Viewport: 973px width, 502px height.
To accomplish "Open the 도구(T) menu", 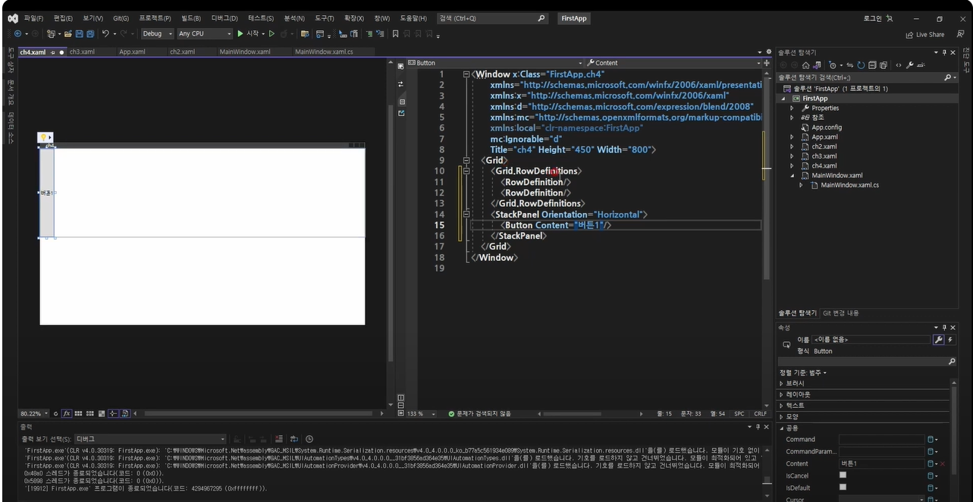I will [x=325, y=18].
